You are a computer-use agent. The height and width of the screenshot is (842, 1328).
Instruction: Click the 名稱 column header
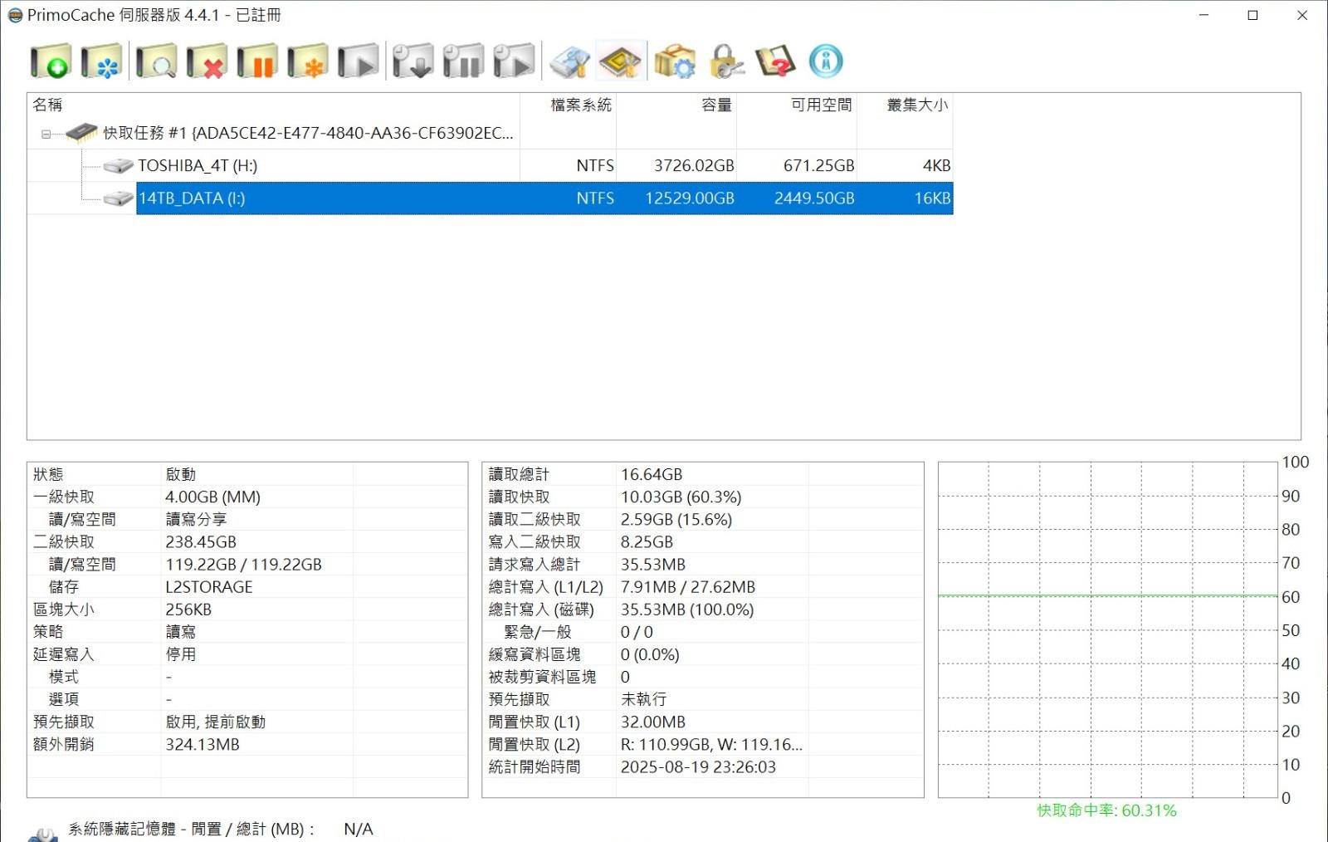point(48,105)
